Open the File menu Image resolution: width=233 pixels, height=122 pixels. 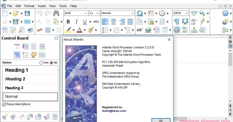coord(10,6)
